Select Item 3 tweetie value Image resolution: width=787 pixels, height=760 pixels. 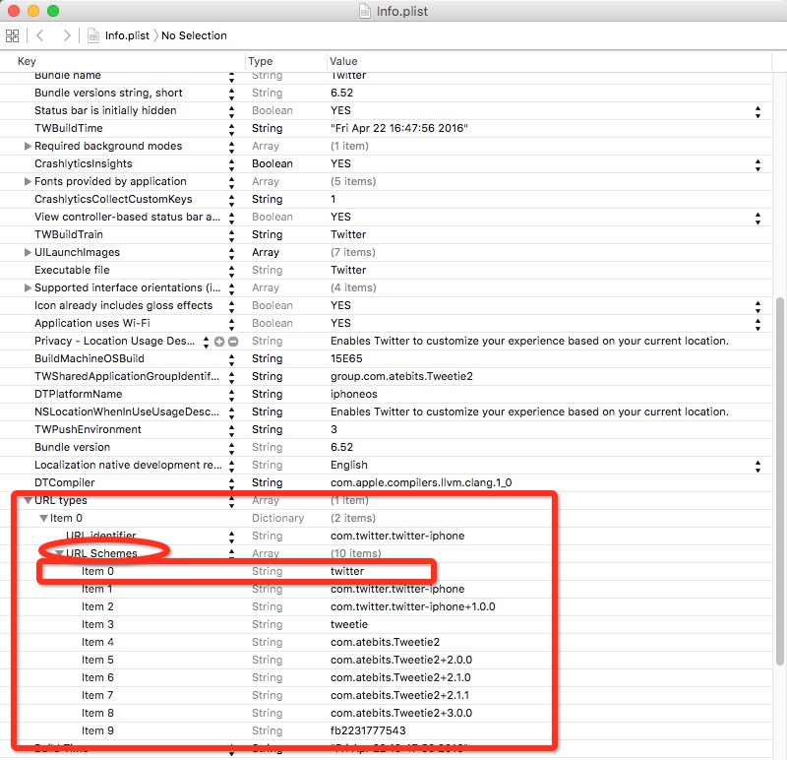[x=349, y=624]
